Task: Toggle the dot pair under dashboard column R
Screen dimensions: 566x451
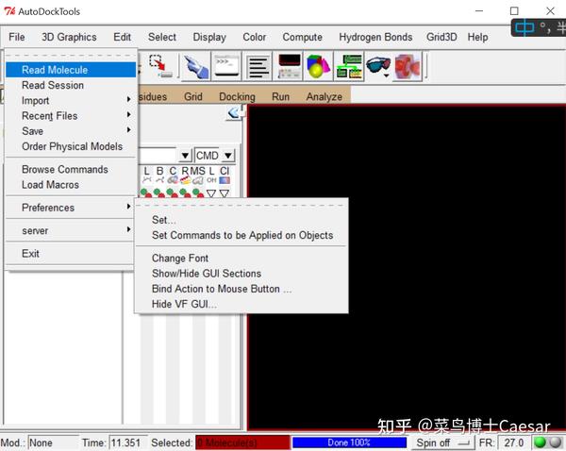Action: [185, 193]
